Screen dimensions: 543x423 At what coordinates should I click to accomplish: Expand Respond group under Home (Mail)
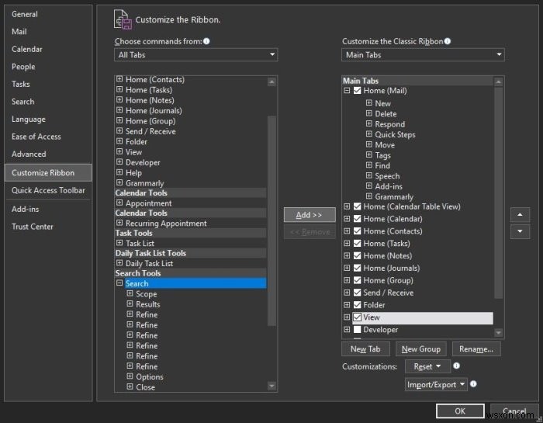point(369,123)
